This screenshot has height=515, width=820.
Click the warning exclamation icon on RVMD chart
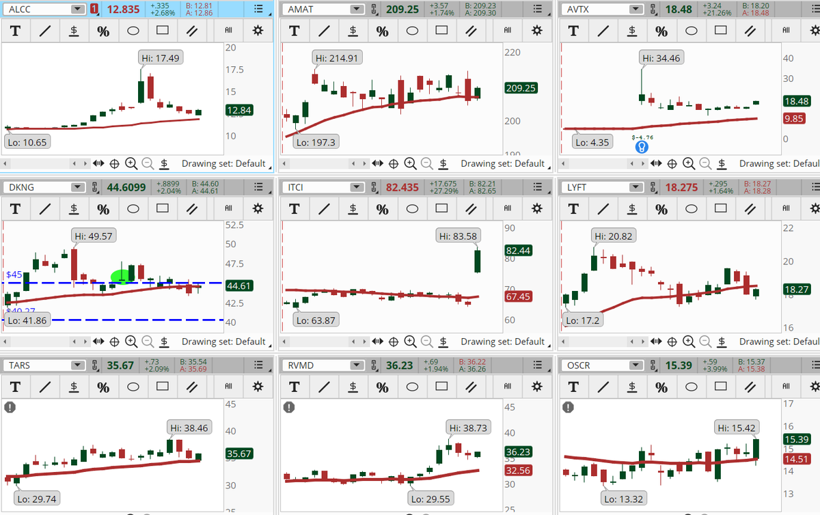[289, 407]
